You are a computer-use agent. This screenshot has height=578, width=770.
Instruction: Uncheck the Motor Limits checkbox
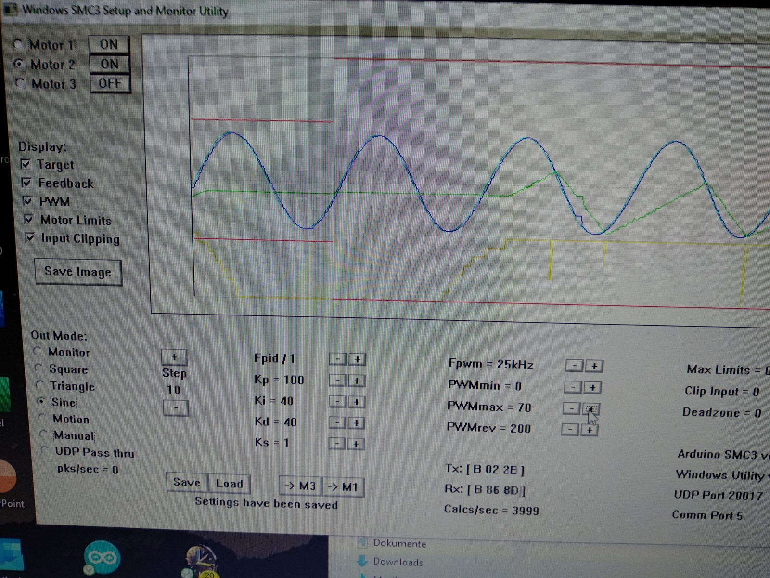[29, 220]
